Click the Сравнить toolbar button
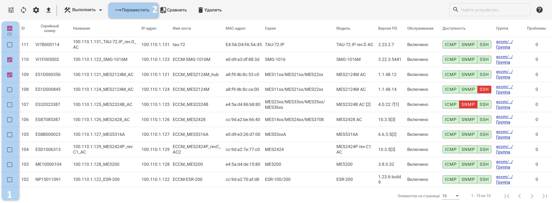552x203 pixels. pos(174,10)
